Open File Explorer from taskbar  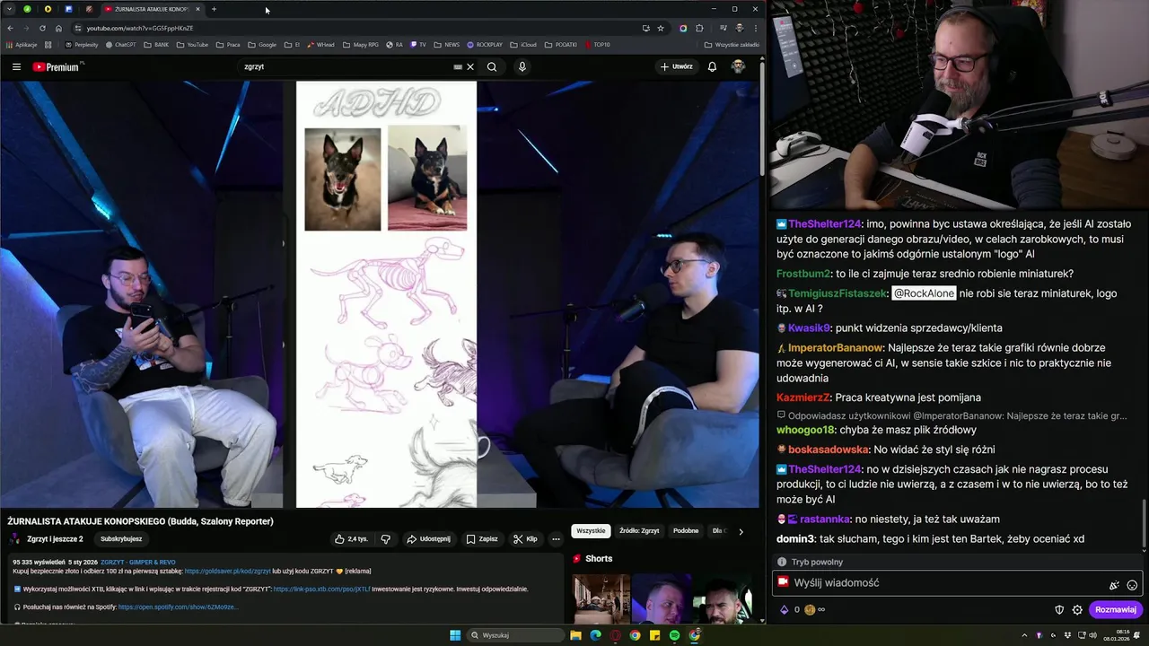pyautogui.click(x=575, y=635)
